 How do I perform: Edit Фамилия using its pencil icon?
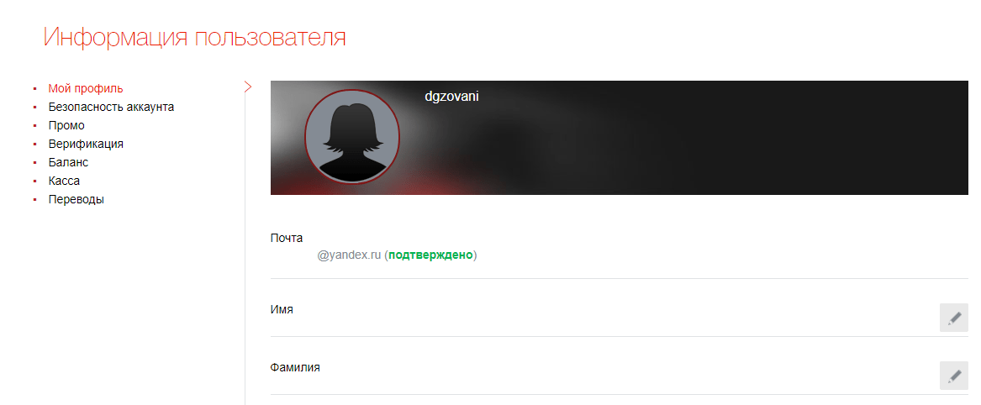coord(953,376)
